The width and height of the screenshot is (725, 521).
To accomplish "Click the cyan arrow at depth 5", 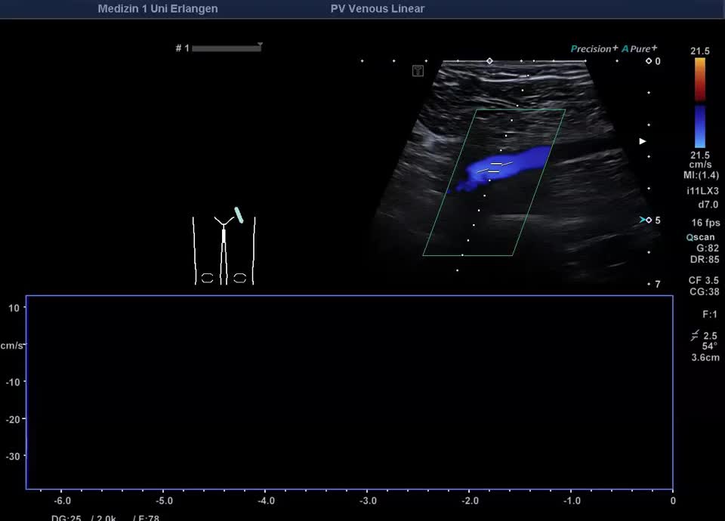I will point(643,220).
